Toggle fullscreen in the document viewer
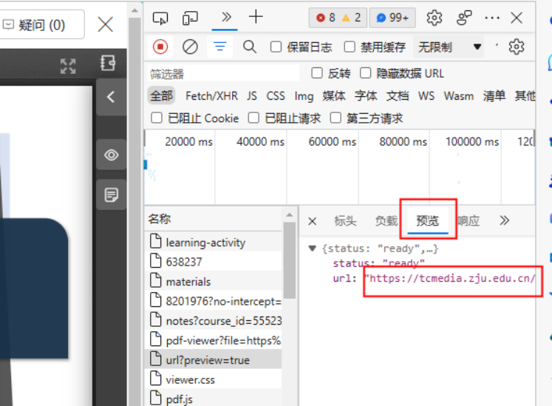The width and height of the screenshot is (552, 406). [68, 66]
